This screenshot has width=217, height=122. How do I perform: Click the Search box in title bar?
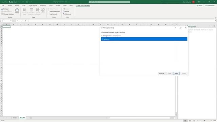[x=109, y=2]
